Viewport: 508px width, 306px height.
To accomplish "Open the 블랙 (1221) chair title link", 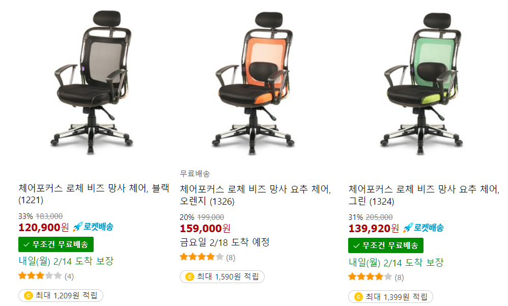I will (94, 194).
